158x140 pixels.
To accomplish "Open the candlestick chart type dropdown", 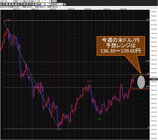I will pos(32,1).
